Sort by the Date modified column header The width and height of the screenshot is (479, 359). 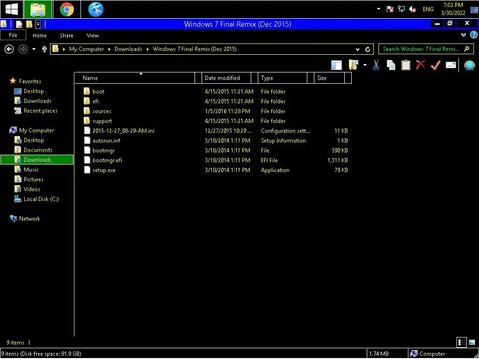coord(226,78)
